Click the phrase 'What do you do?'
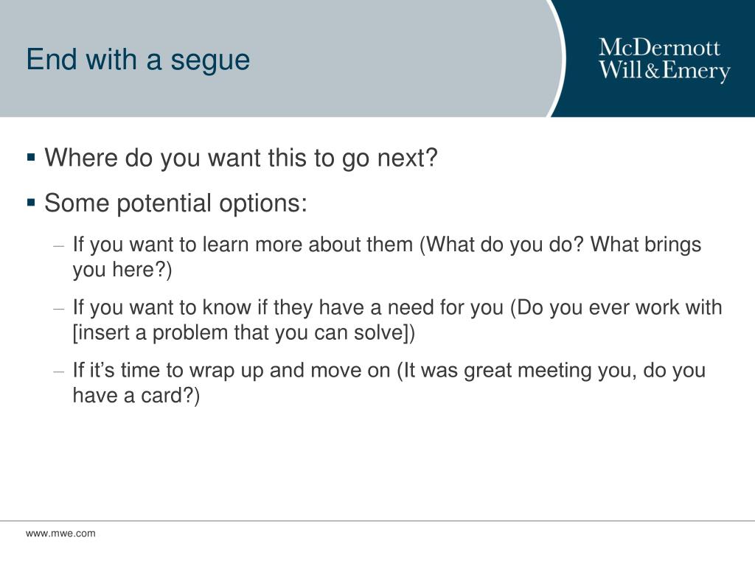The image size is (755, 566). coord(505,245)
